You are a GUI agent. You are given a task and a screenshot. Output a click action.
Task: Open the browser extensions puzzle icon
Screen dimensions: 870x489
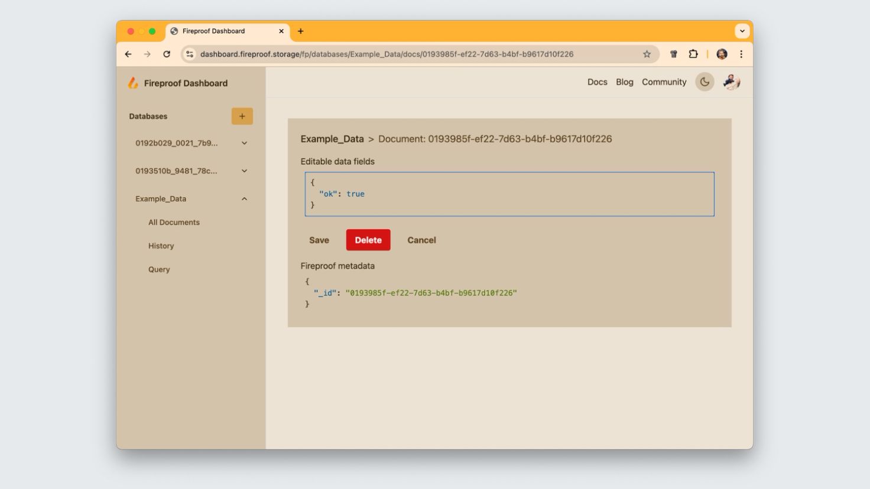pos(693,54)
